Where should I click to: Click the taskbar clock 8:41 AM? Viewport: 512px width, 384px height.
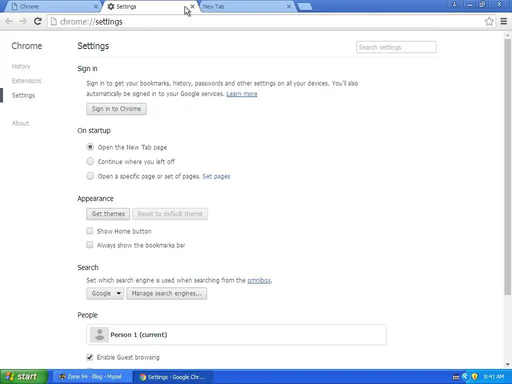(493, 376)
